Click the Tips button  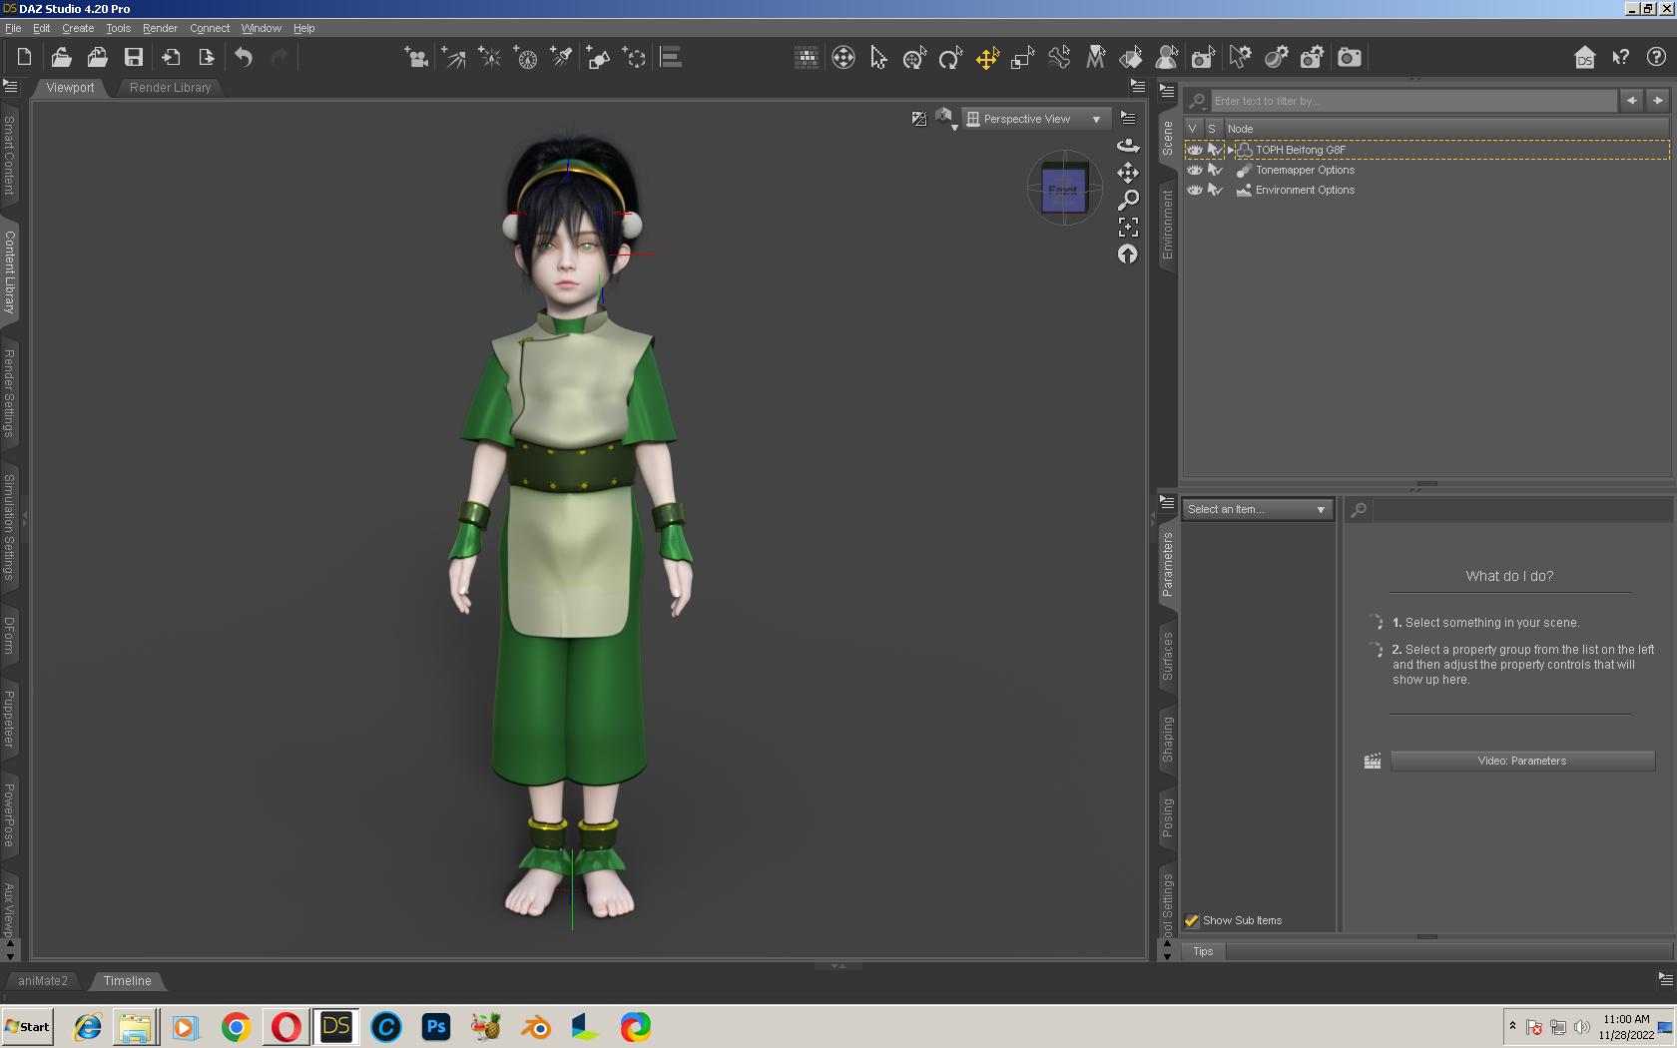coord(1203,951)
